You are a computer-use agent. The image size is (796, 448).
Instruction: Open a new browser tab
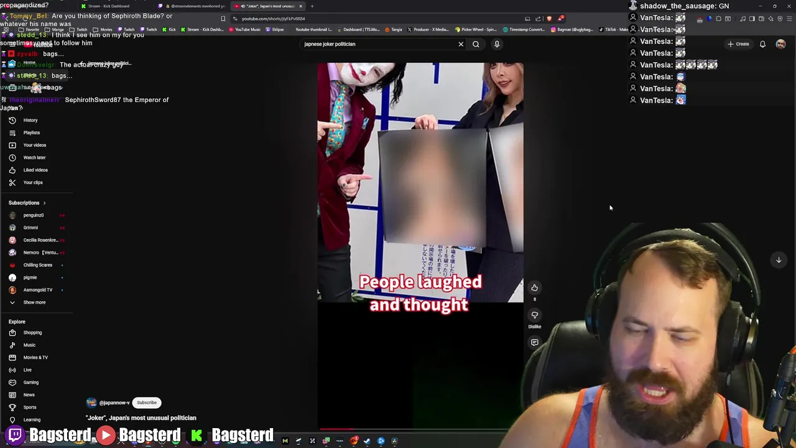pyautogui.click(x=312, y=6)
